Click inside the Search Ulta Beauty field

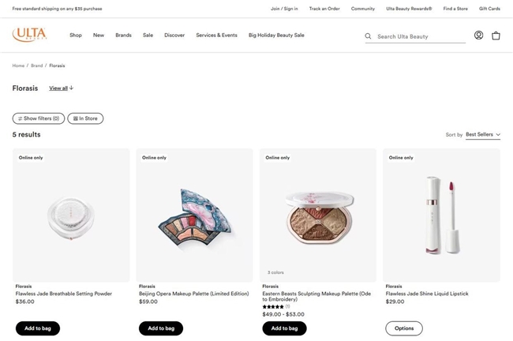click(x=418, y=36)
